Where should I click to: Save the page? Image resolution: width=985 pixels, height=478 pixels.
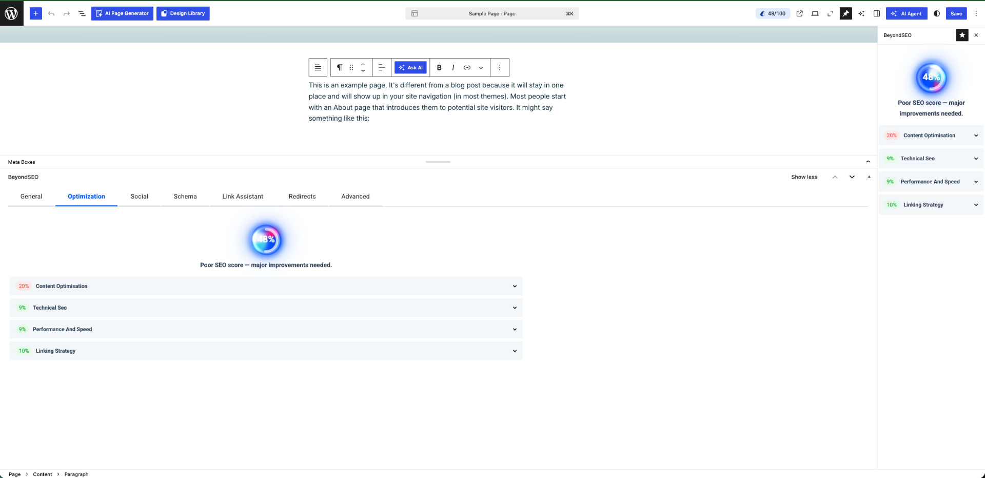(956, 13)
